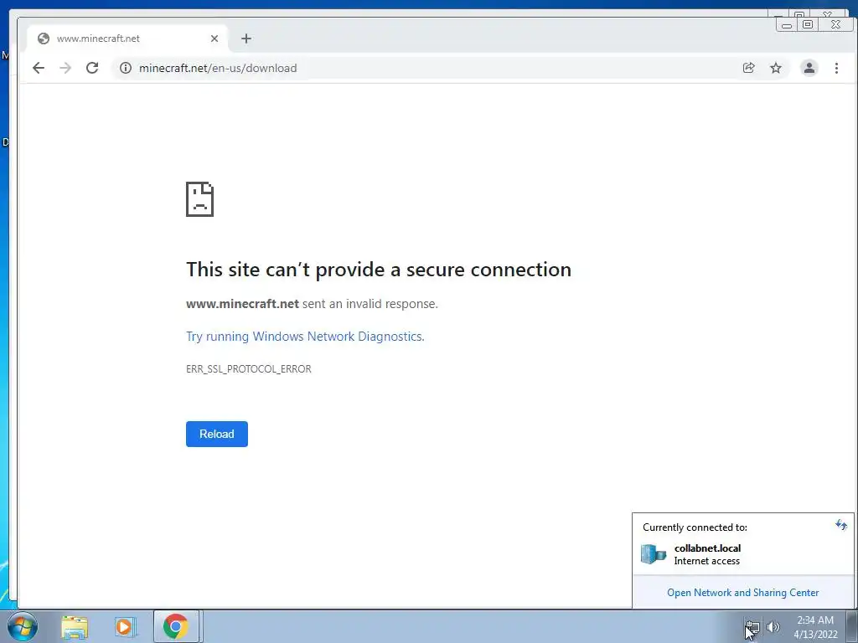
Task: Close the www.minecraft.net tab
Action: pyautogui.click(x=214, y=39)
